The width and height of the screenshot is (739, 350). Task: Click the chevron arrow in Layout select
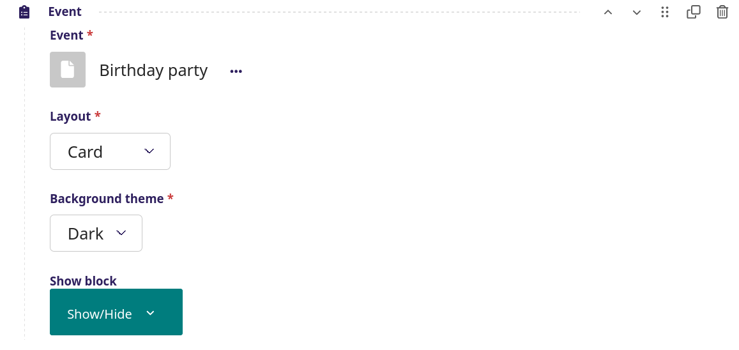tap(149, 151)
